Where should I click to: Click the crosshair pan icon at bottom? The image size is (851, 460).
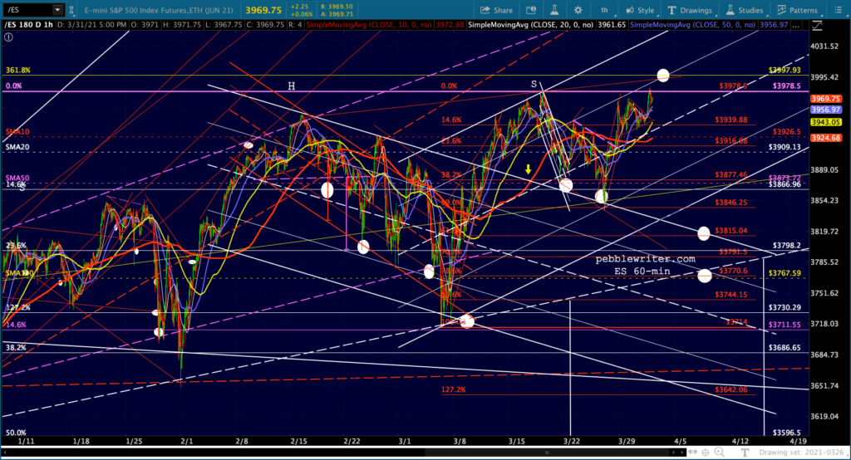coord(706,452)
